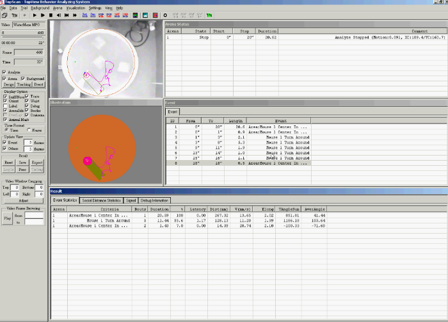Viewport: 448px width, 322px height.
Task: Uncheck the Trace display option
Action: [x=26, y=96]
